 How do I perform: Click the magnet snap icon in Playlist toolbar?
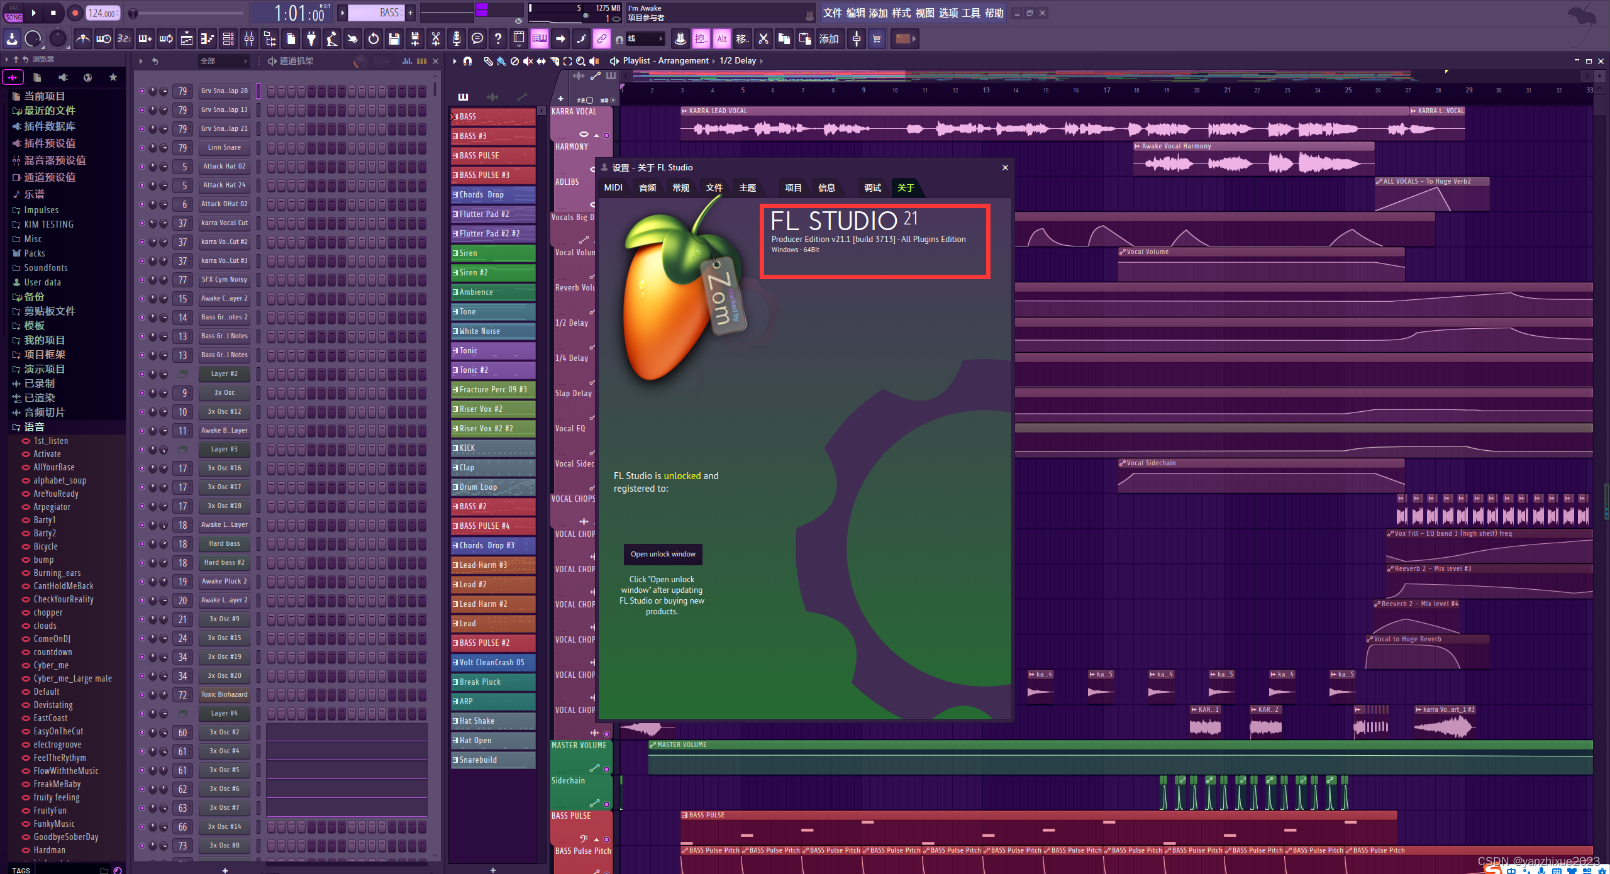(467, 61)
